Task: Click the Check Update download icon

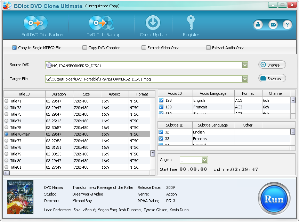Action: point(152,23)
